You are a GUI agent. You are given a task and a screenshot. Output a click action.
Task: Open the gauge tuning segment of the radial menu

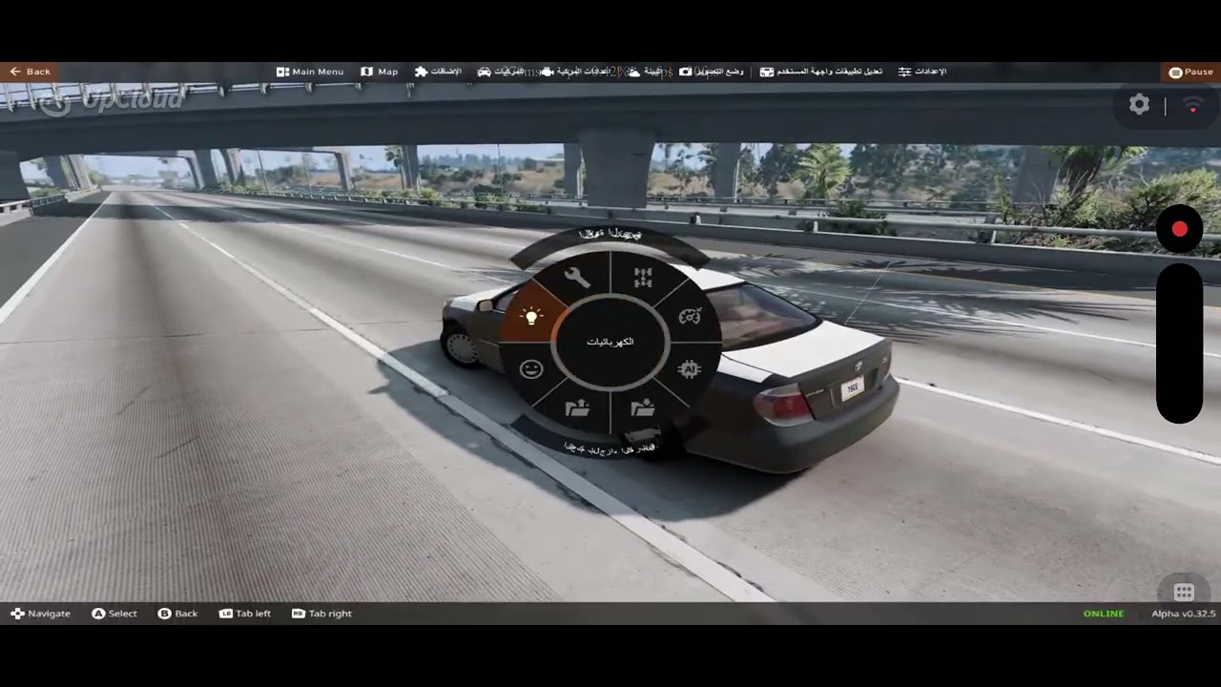(x=689, y=317)
